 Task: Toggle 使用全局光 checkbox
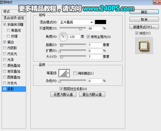pyautogui.click(x=88, y=36)
